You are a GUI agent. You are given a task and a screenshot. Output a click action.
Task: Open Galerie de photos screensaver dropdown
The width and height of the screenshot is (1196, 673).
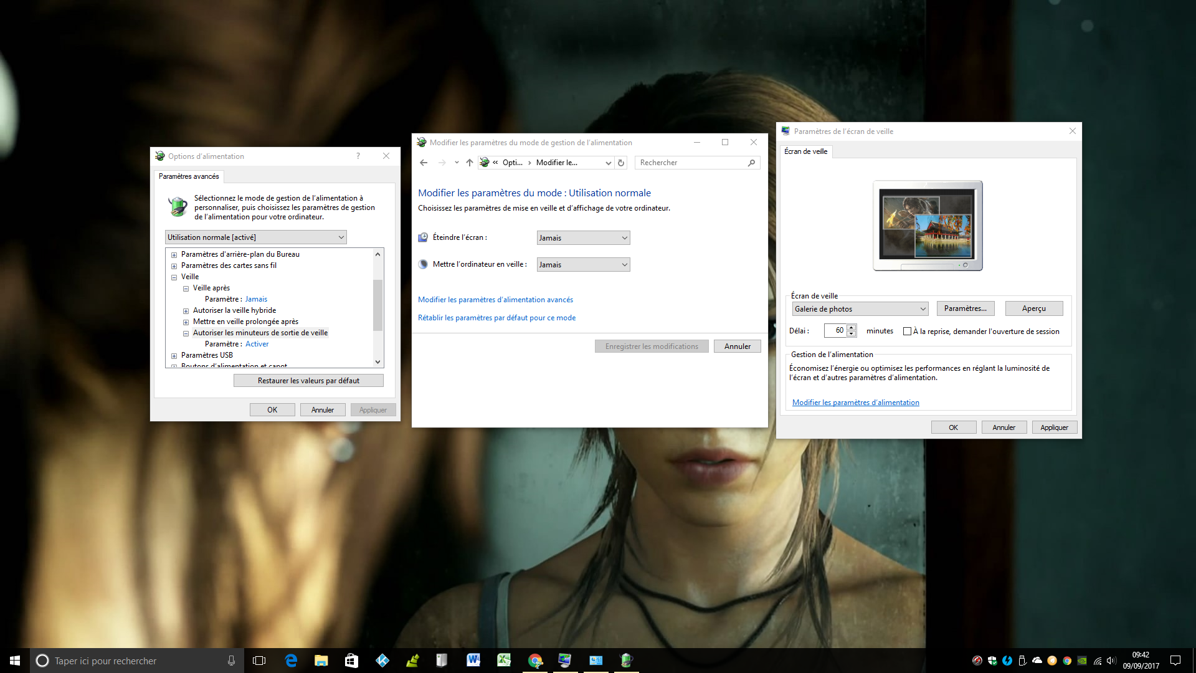[860, 309]
